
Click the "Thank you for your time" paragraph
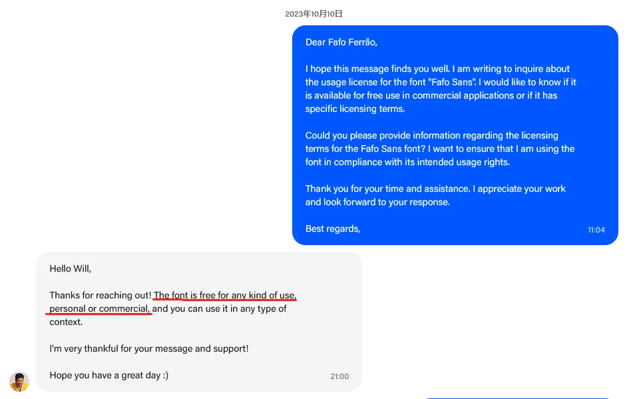[435, 195]
